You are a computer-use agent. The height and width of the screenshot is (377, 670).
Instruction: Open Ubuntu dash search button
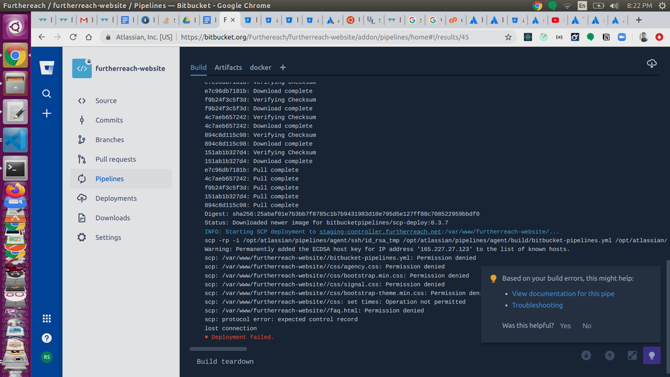[x=15, y=28]
